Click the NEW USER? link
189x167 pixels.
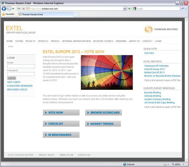14,82
